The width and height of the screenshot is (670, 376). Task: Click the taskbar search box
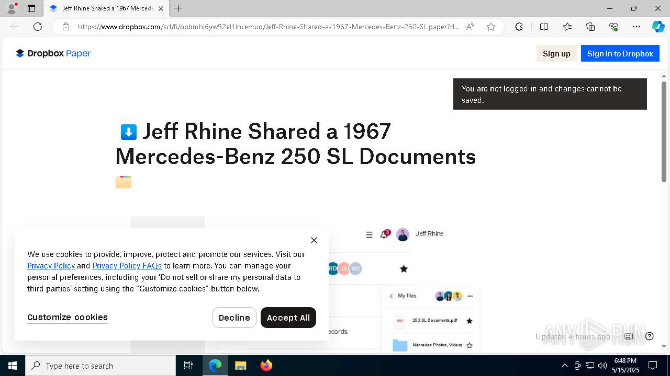pos(100,366)
